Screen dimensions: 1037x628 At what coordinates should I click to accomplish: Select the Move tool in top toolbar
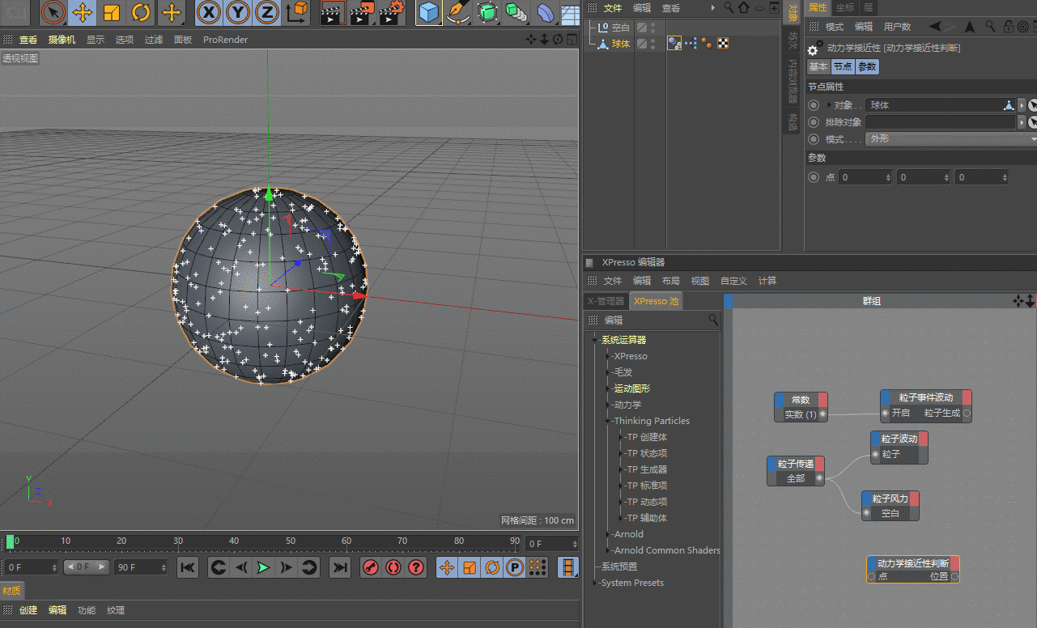click(x=83, y=12)
